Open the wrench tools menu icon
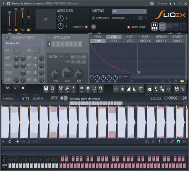The width and height of the screenshot is (189, 171). [67, 88]
